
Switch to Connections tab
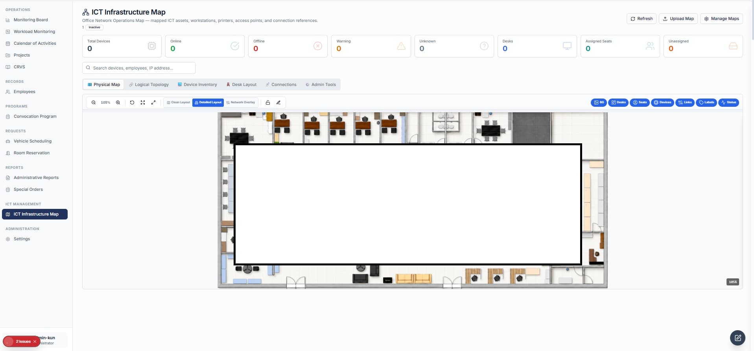pyautogui.click(x=281, y=84)
